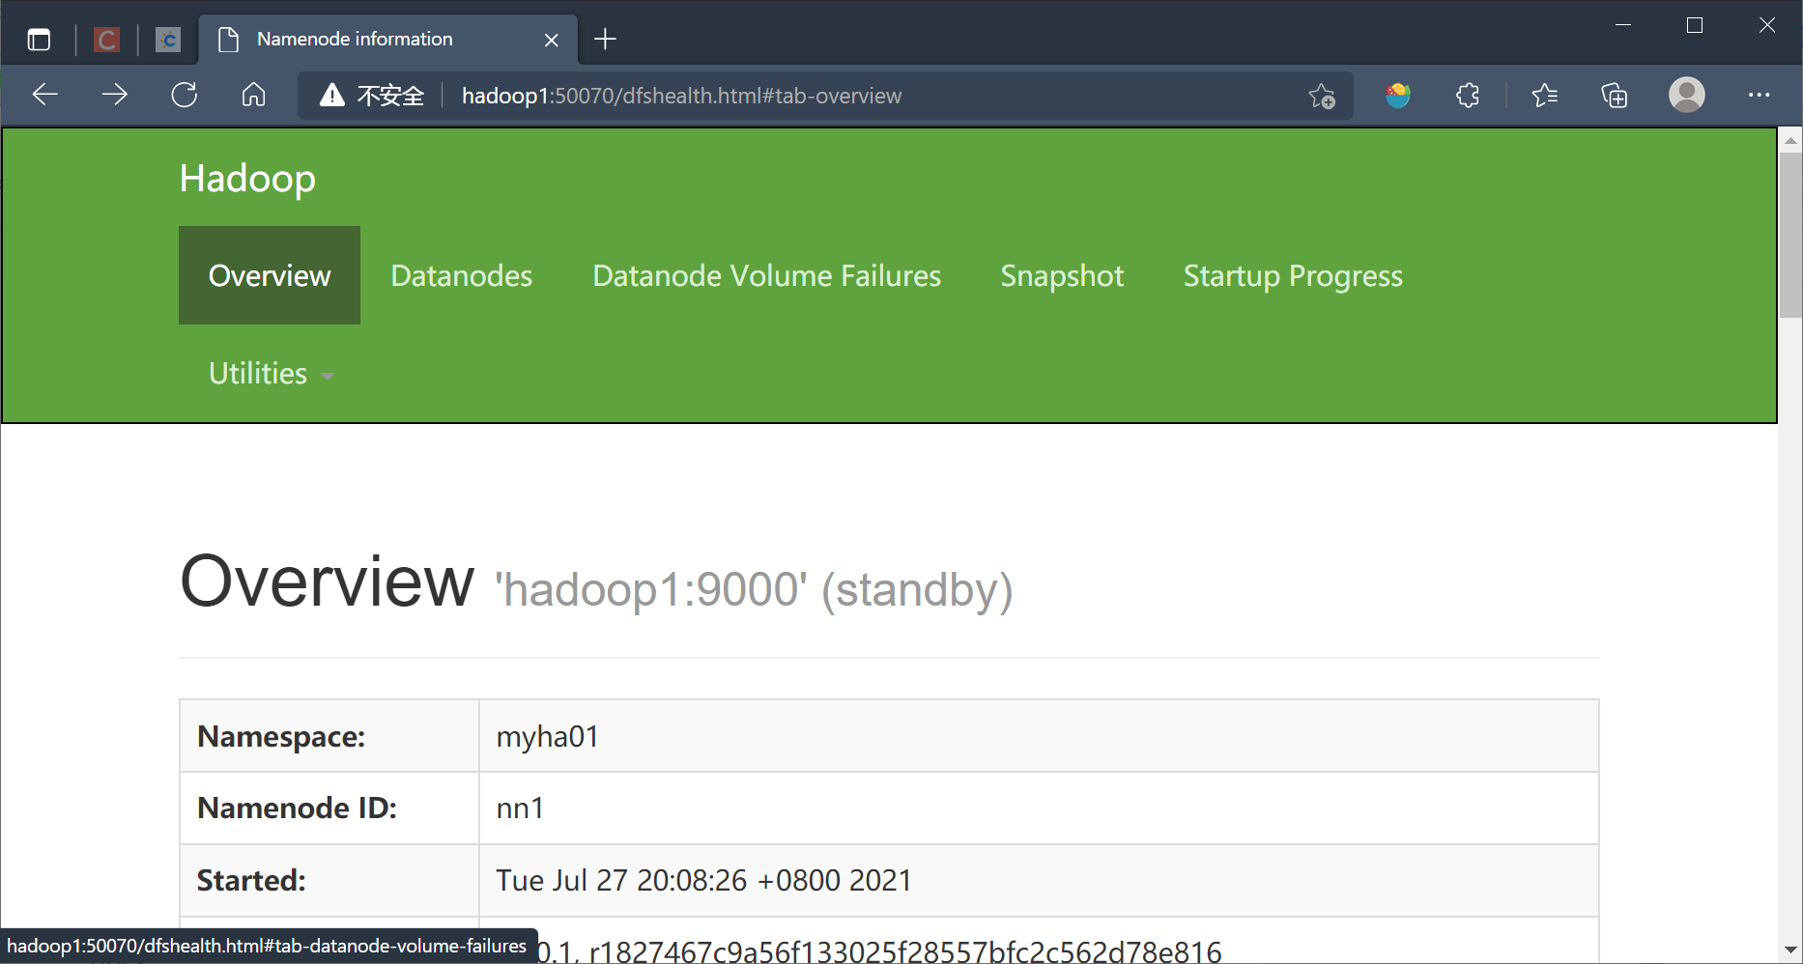Viewport: 1803px width, 964px height.
Task: Open browser Settings and more menu
Action: 1759,95
